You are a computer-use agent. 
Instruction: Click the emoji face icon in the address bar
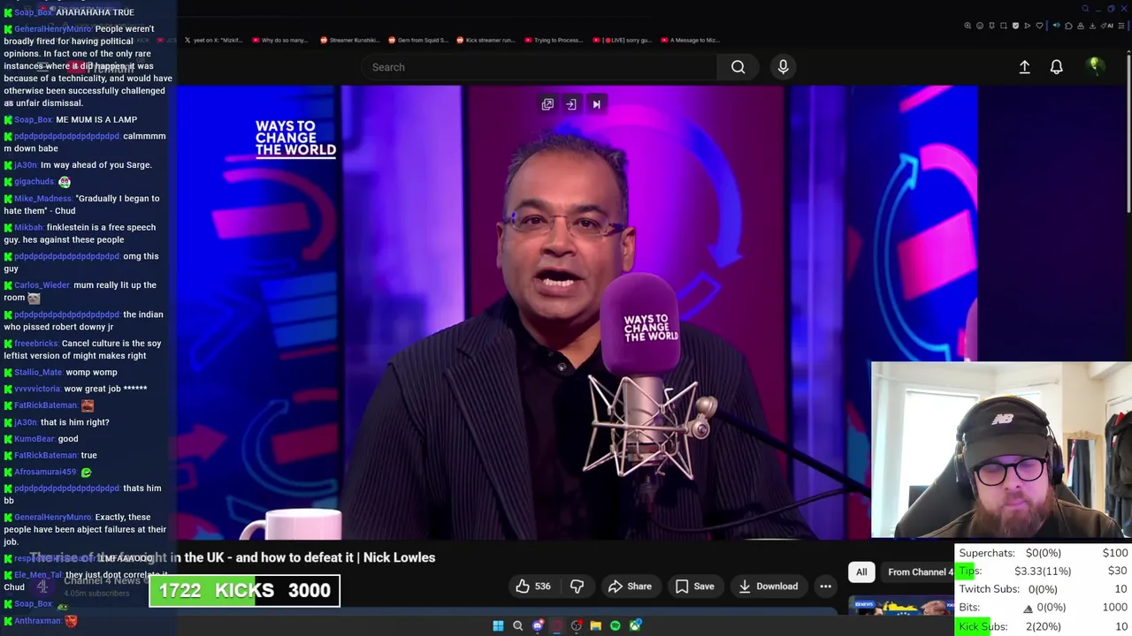pyautogui.click(x=980, y=26)
